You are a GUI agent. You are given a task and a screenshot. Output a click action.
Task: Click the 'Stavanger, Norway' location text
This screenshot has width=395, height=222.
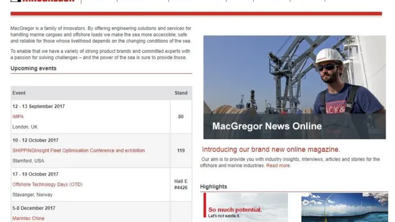coord(33,195)
